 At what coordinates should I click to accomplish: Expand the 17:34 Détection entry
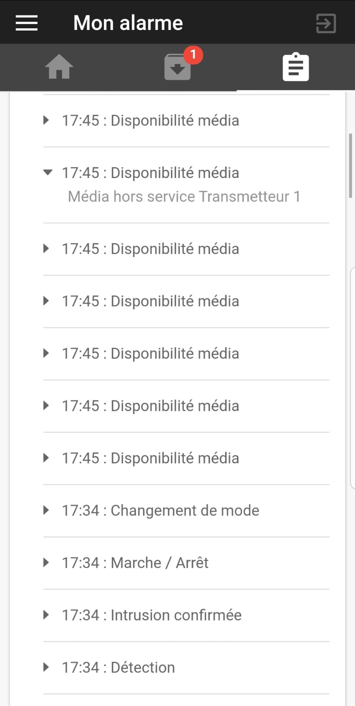[x=46, y=667]
